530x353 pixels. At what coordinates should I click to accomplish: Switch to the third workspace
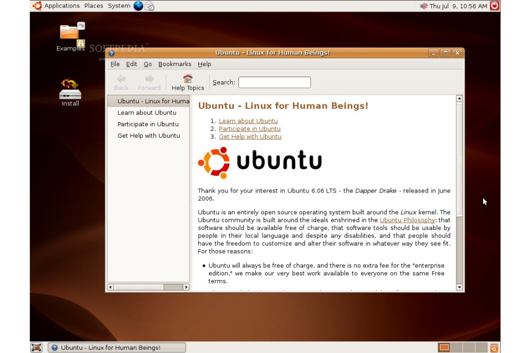pyautogui.click(x=469, y=347)
